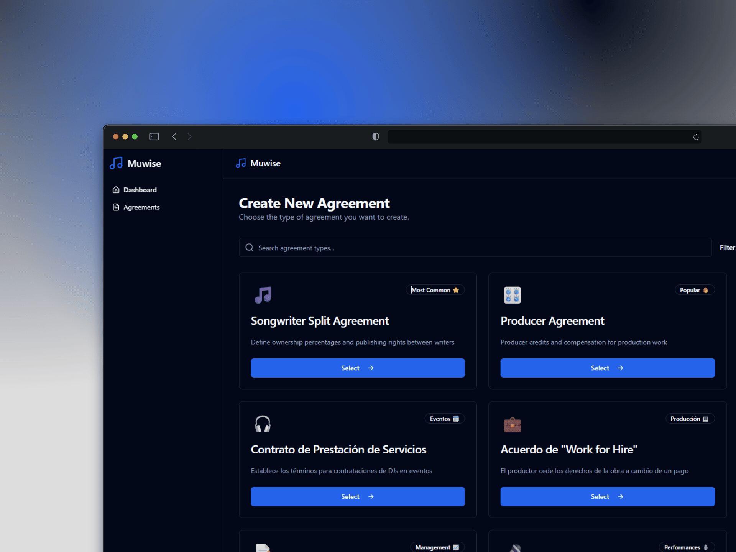Click the Most Common badge
Screen dimensions: 736x552
435,290
